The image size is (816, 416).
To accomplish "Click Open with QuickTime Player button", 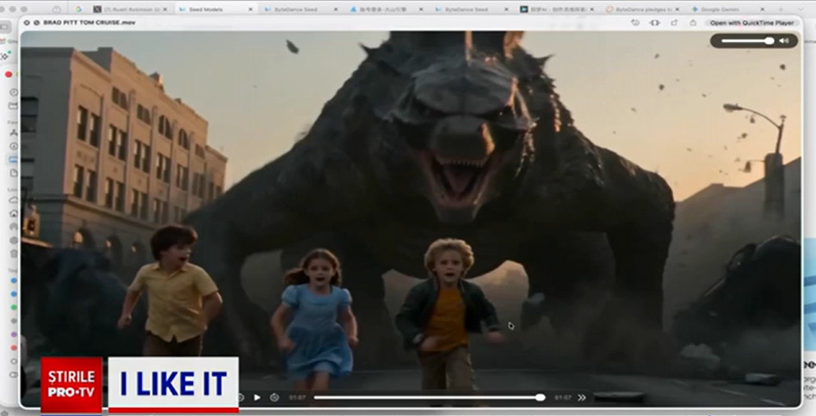I will [x=751, y=22].
